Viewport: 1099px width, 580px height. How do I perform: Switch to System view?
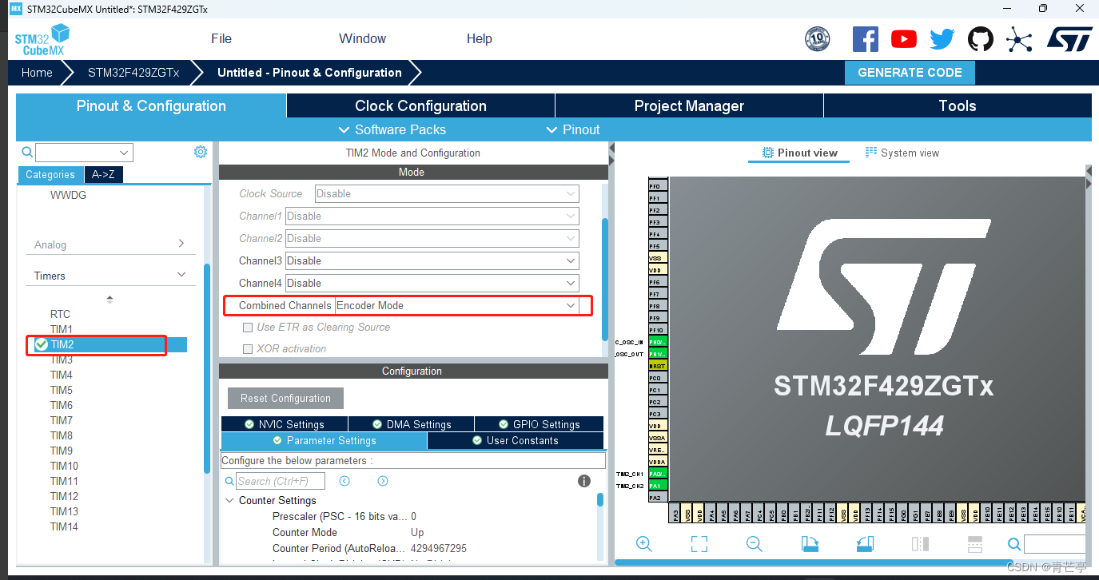click(x=902, y=153)
